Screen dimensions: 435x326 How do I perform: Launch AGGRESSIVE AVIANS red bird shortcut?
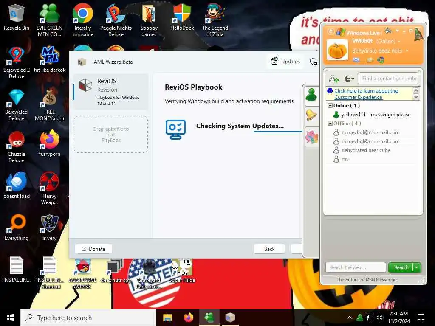click(x=83, y=273)
